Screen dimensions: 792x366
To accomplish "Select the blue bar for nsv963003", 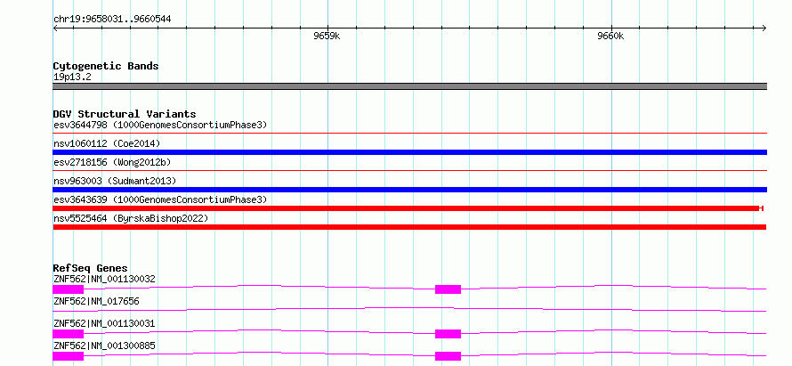I will [409, 190].
